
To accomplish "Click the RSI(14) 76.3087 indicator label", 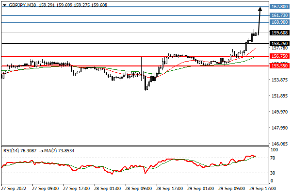I will [20, 150].
